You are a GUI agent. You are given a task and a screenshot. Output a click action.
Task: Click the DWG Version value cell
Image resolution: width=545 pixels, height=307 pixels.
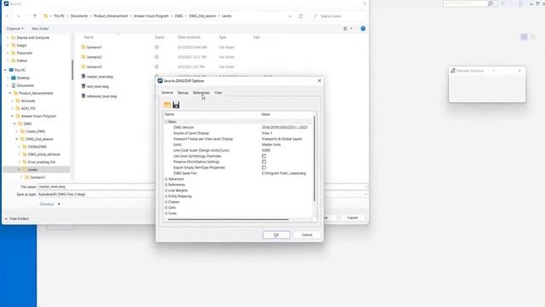tap(284, 127)
